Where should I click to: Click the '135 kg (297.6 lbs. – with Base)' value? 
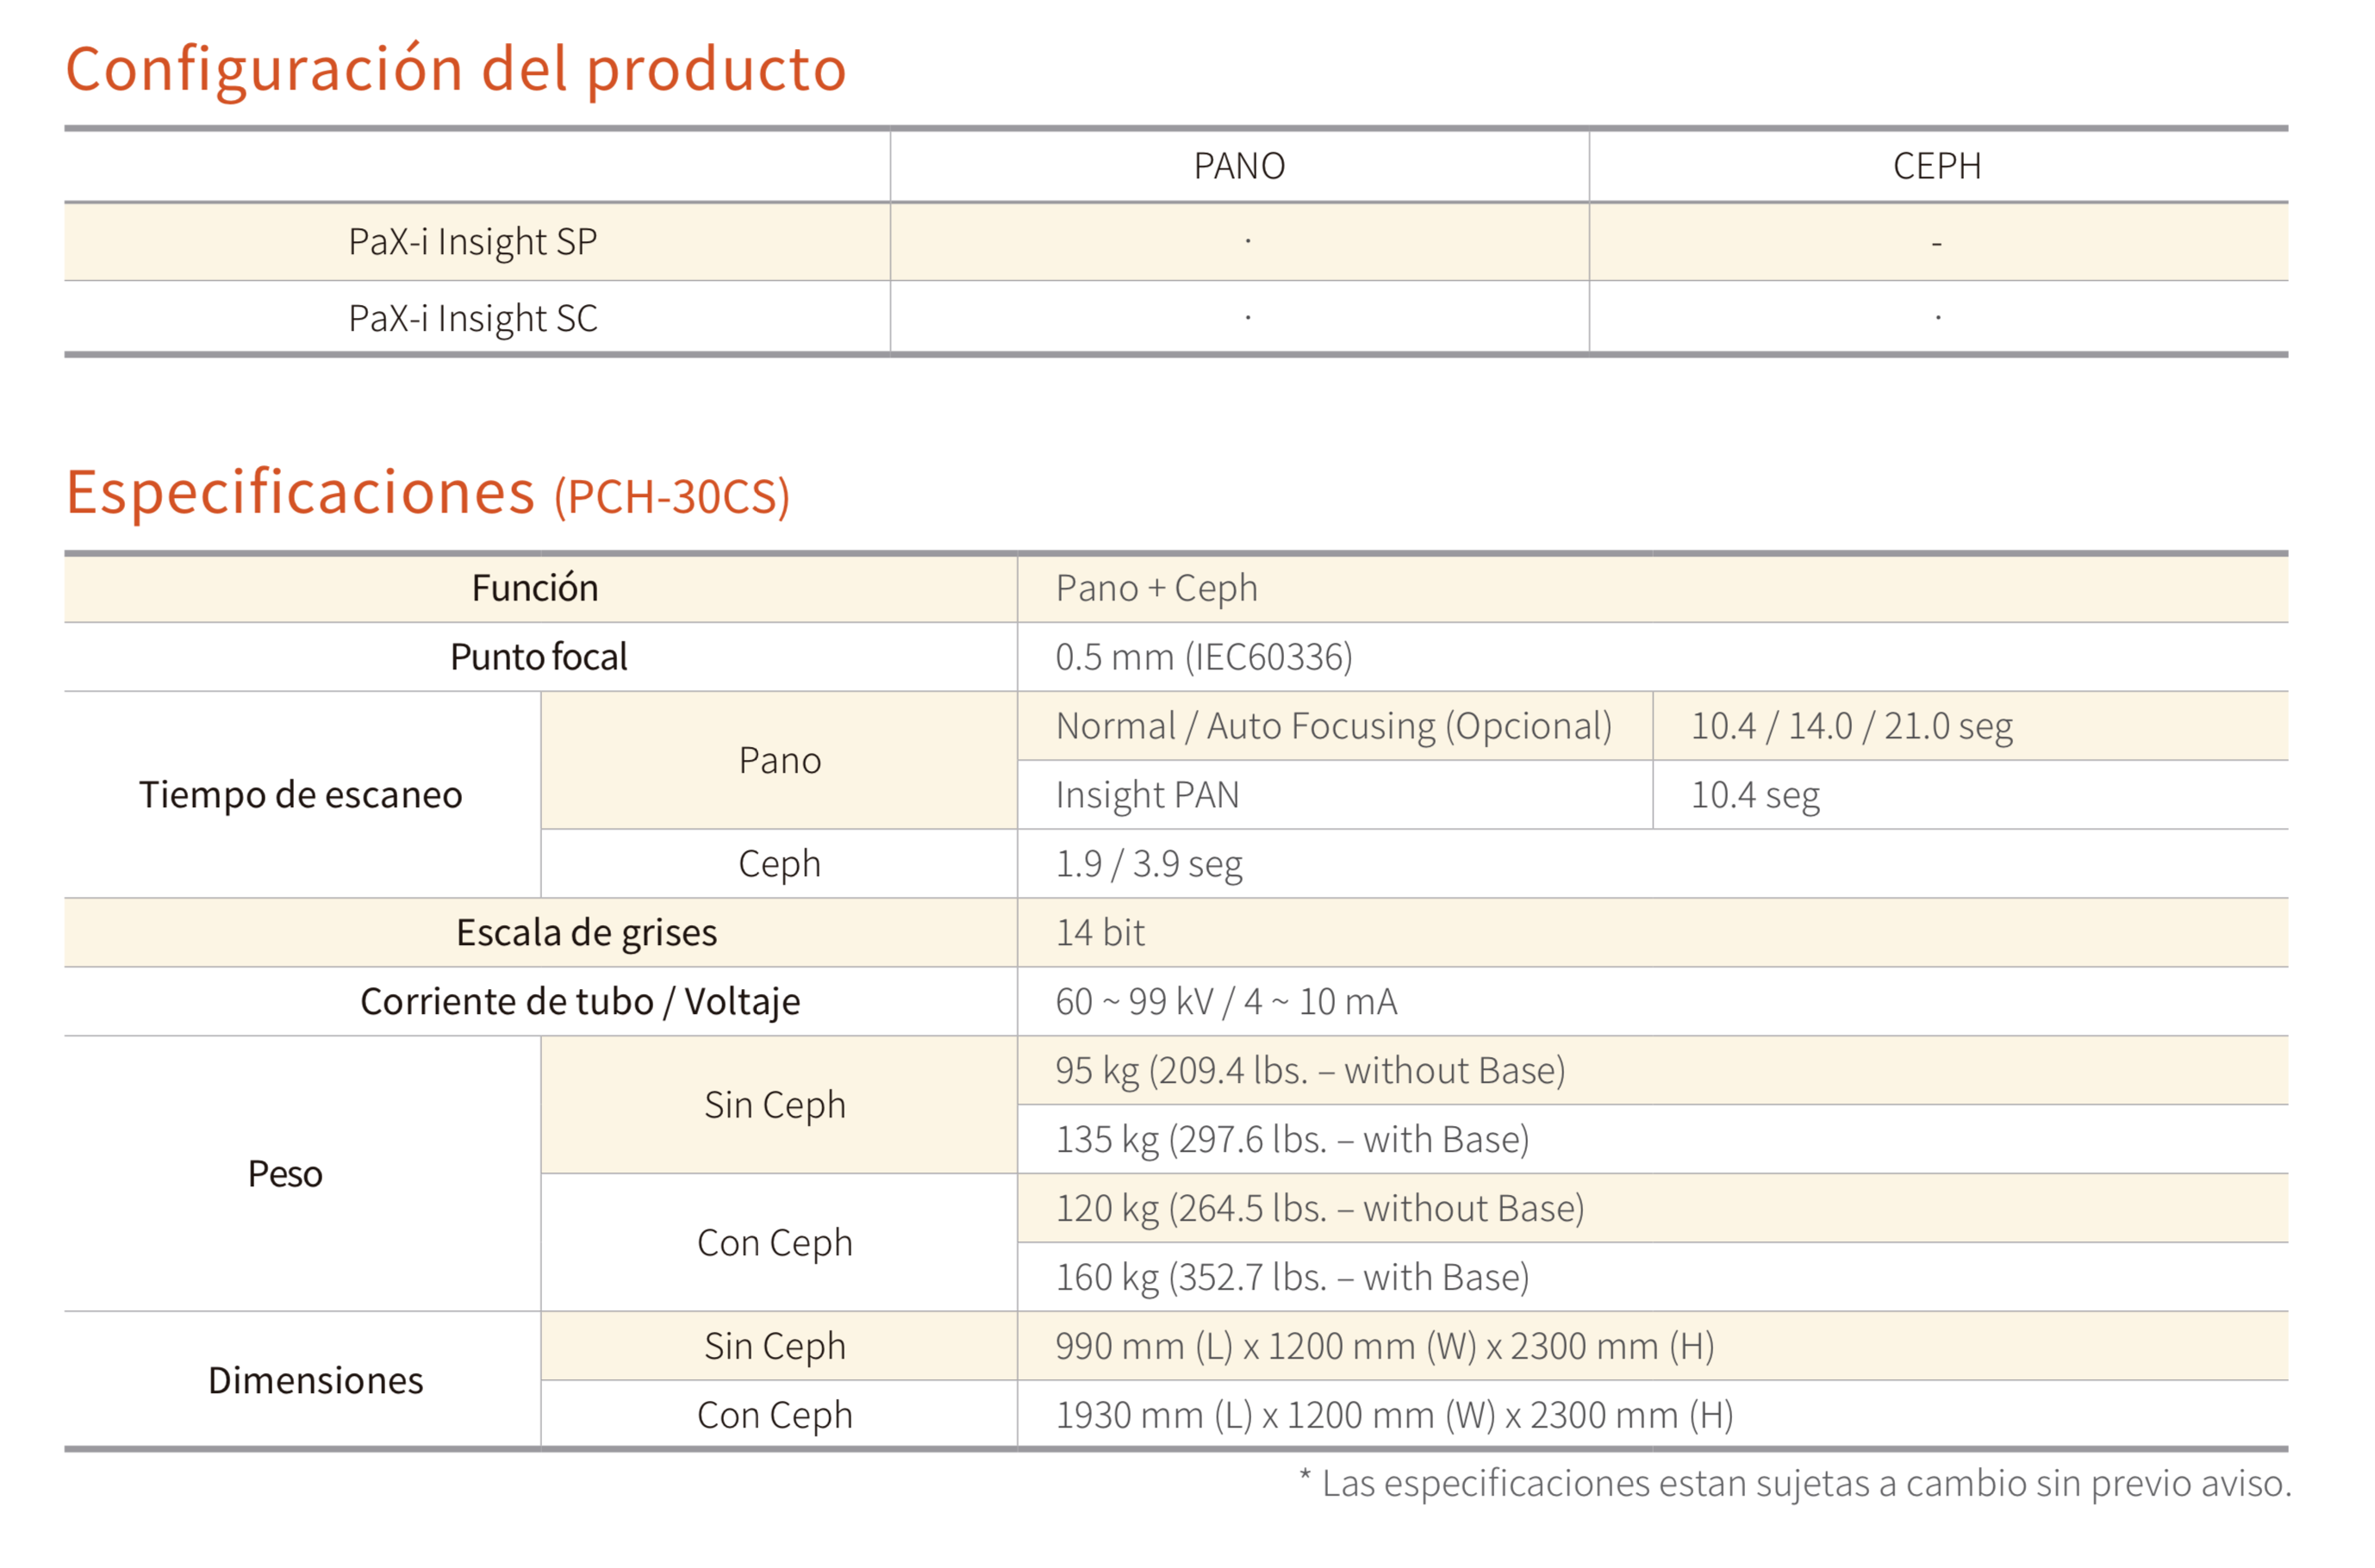tap(1292, 1140)
